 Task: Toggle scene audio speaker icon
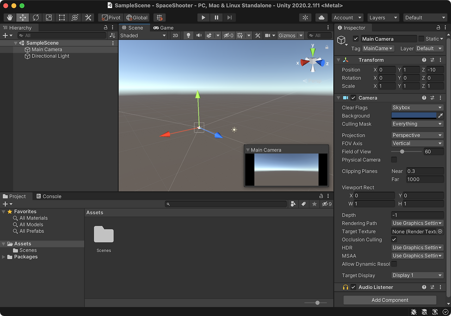[199, 35]
